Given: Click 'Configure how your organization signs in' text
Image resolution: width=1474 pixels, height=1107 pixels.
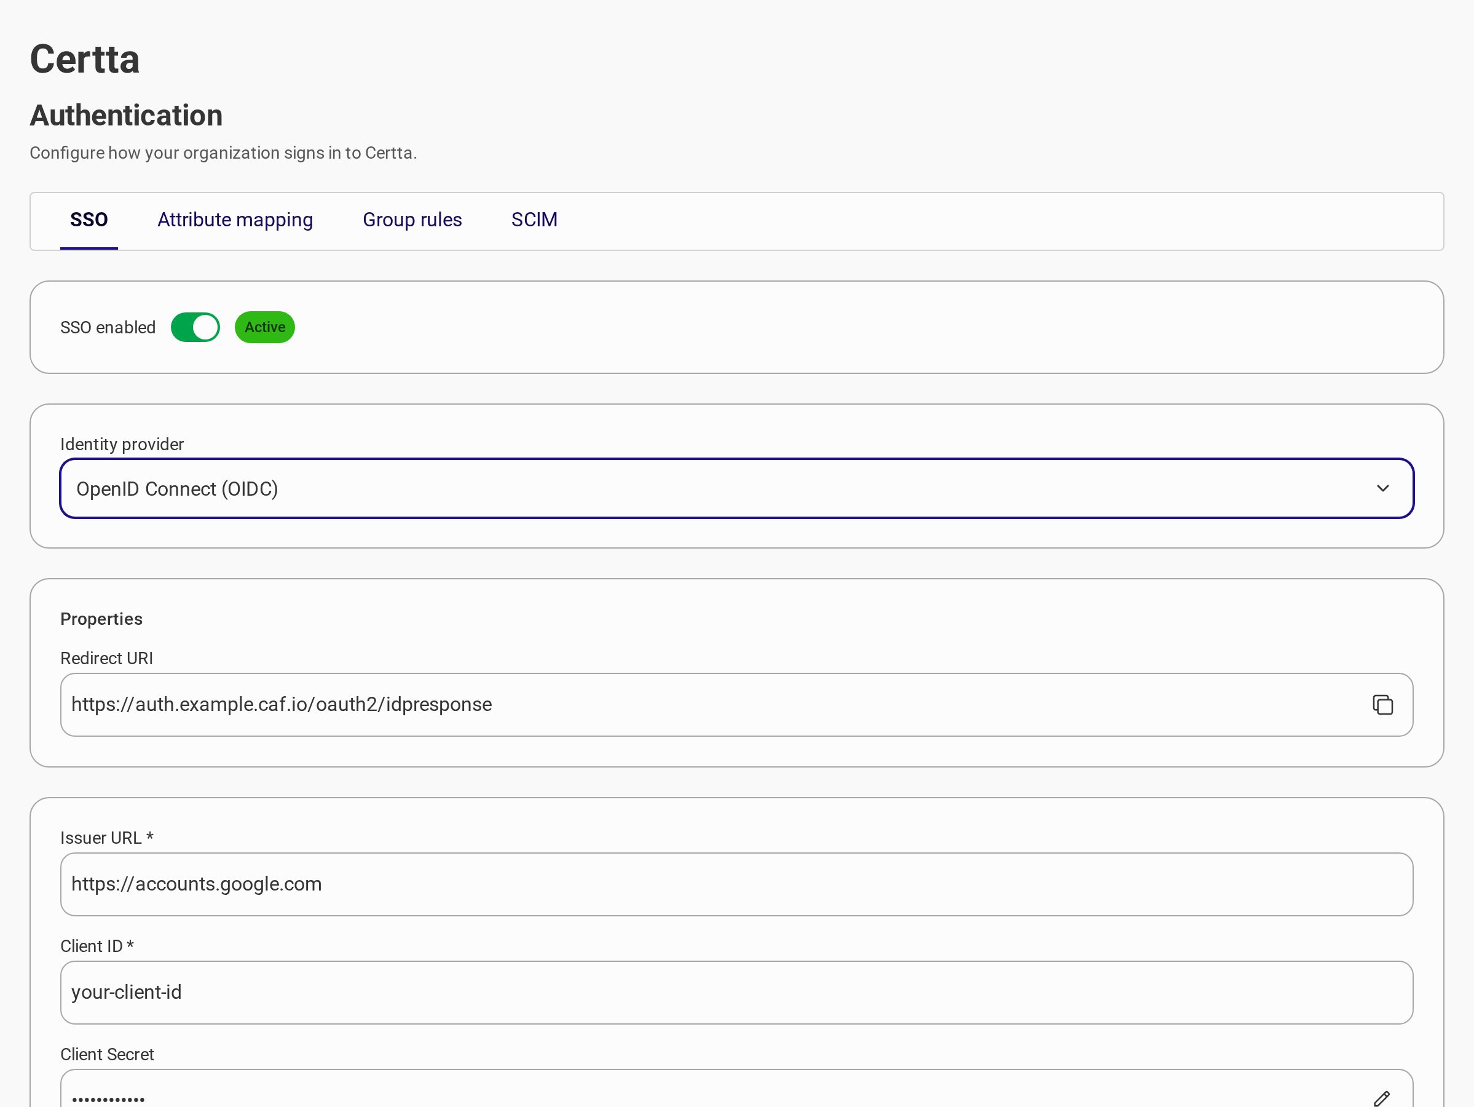Looking at the screenshot, I should [x=223, y=153].
